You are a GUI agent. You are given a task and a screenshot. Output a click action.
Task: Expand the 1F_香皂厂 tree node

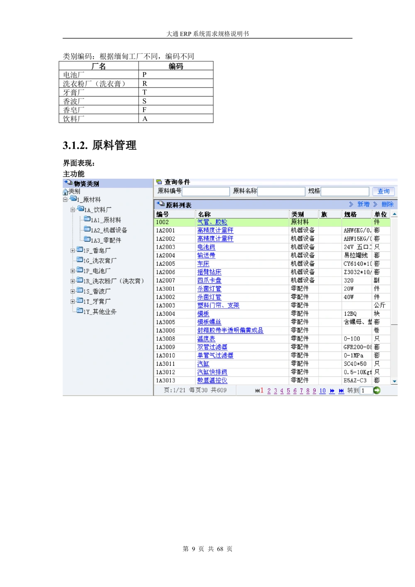pos(73,250)
